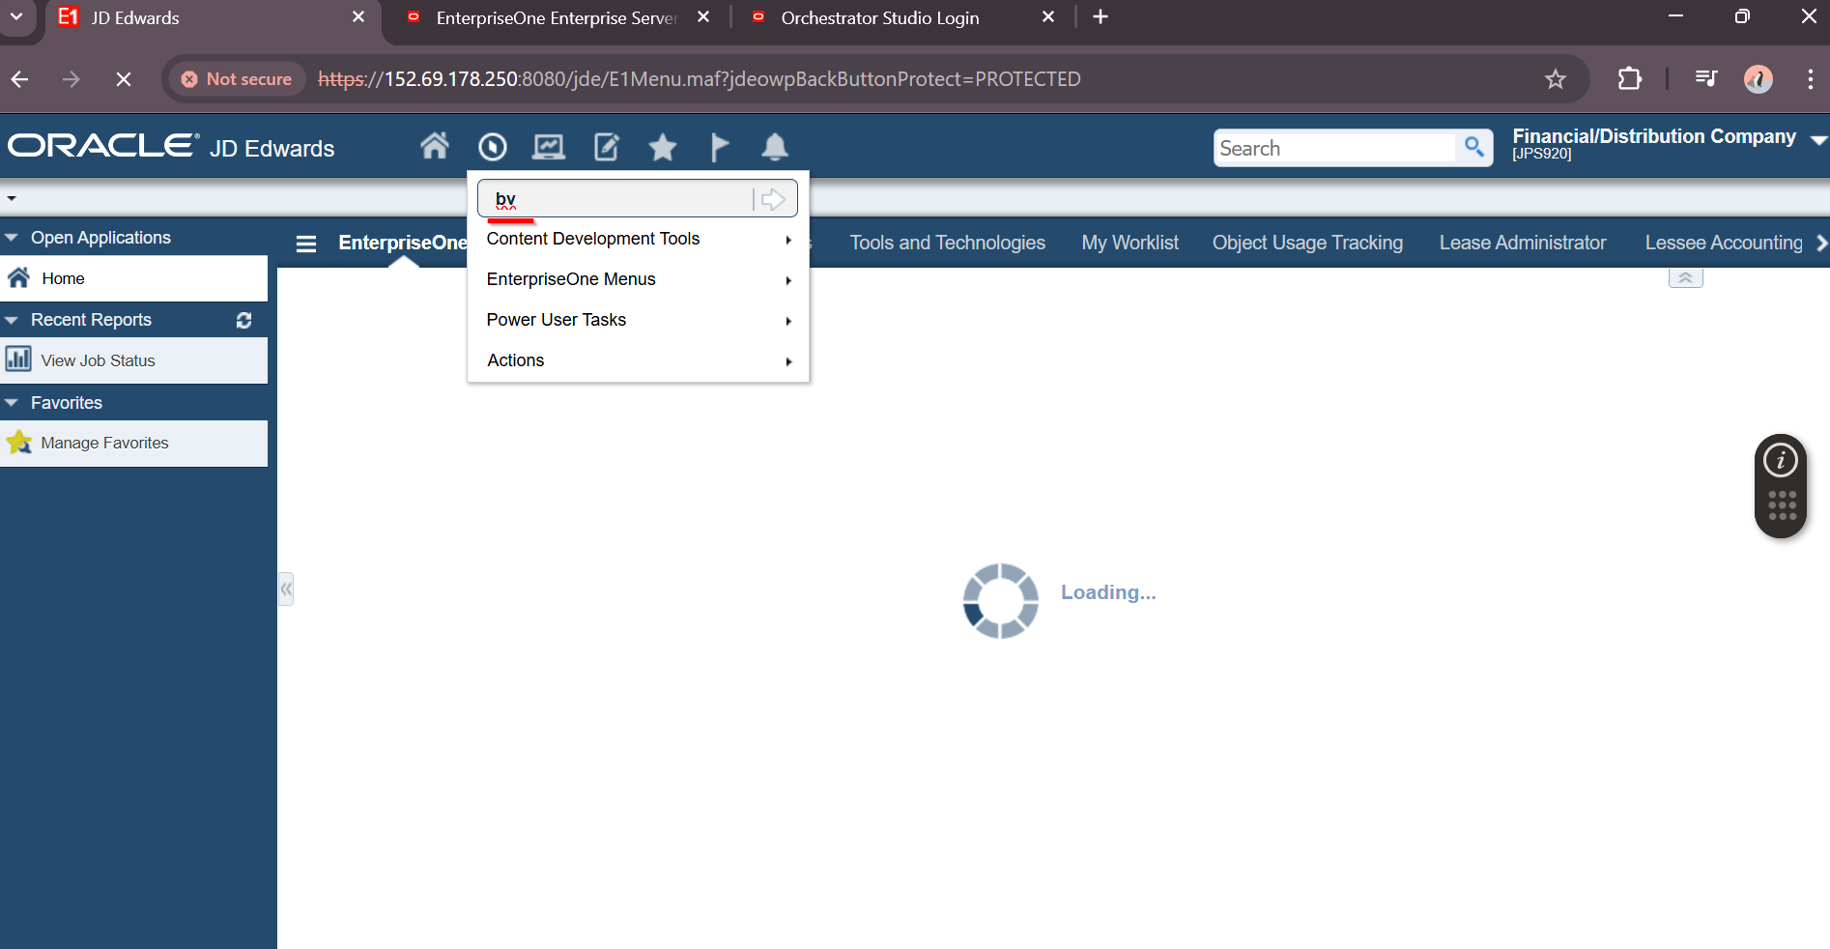Switch to the My Worklist tab
Viewport: 1830px width, 949px height.
(1129, 243)
